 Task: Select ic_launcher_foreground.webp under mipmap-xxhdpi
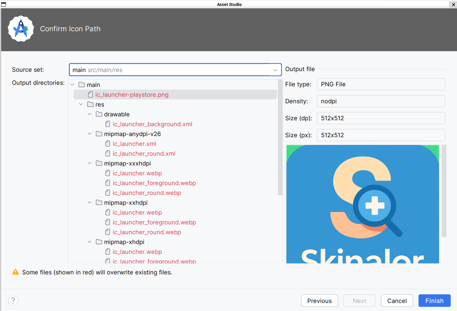pos(154,222)
